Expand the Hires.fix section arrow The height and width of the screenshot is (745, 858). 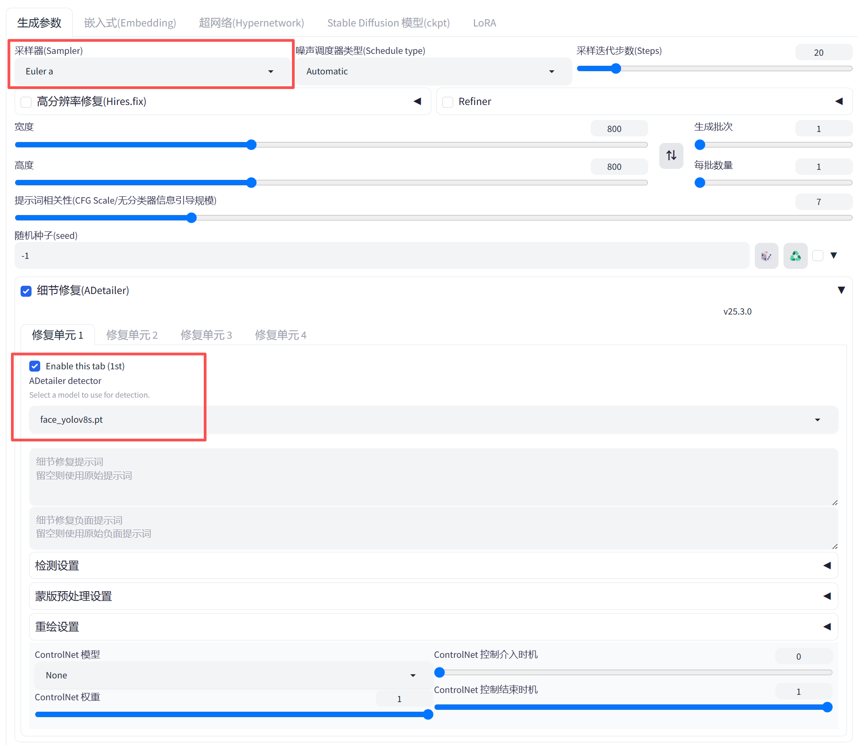coord(417,101)
